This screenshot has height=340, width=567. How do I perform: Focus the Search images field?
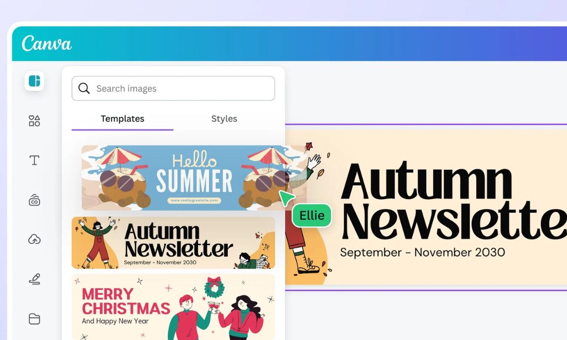coord(173,88)
